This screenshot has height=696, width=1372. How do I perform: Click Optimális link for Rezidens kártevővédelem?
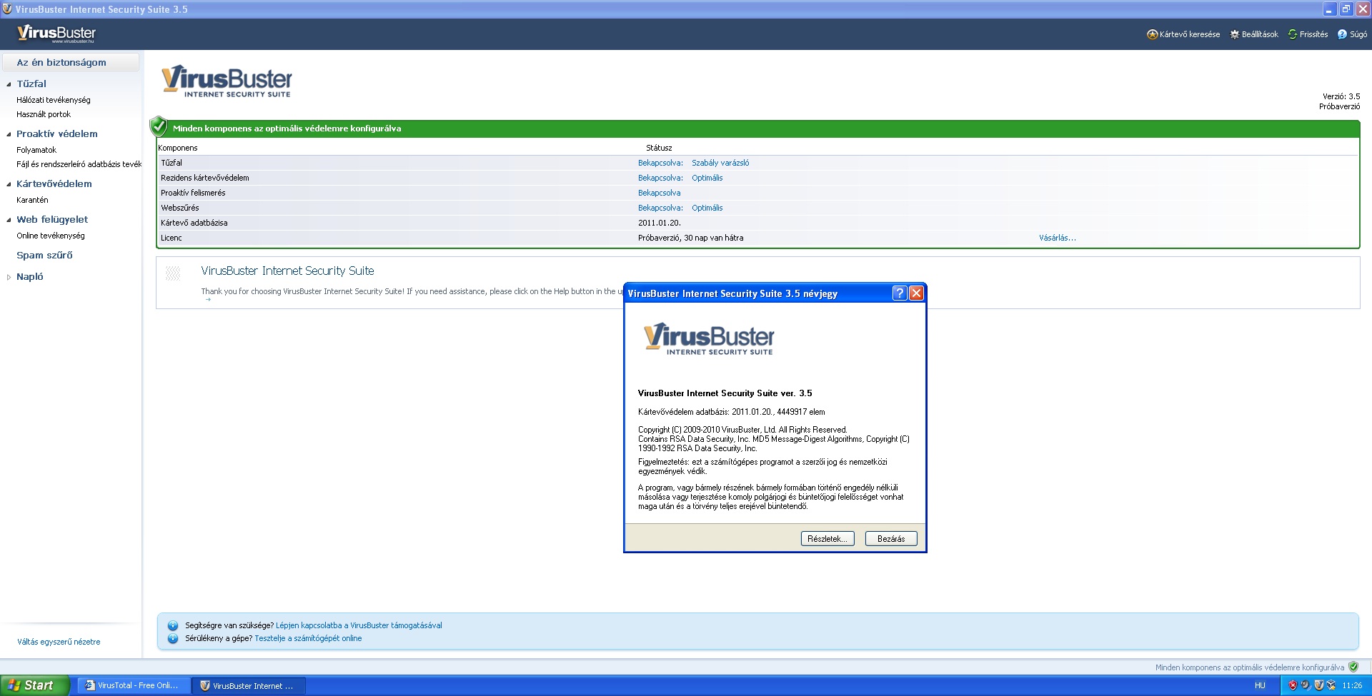(x=707, y=178)
